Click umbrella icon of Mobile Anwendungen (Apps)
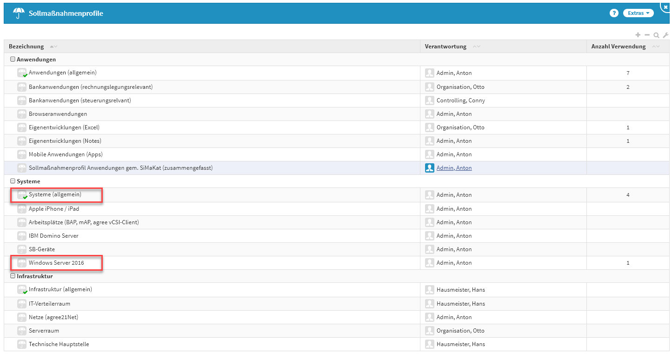This screenshot has width=672, height=354. coord(22,154)
